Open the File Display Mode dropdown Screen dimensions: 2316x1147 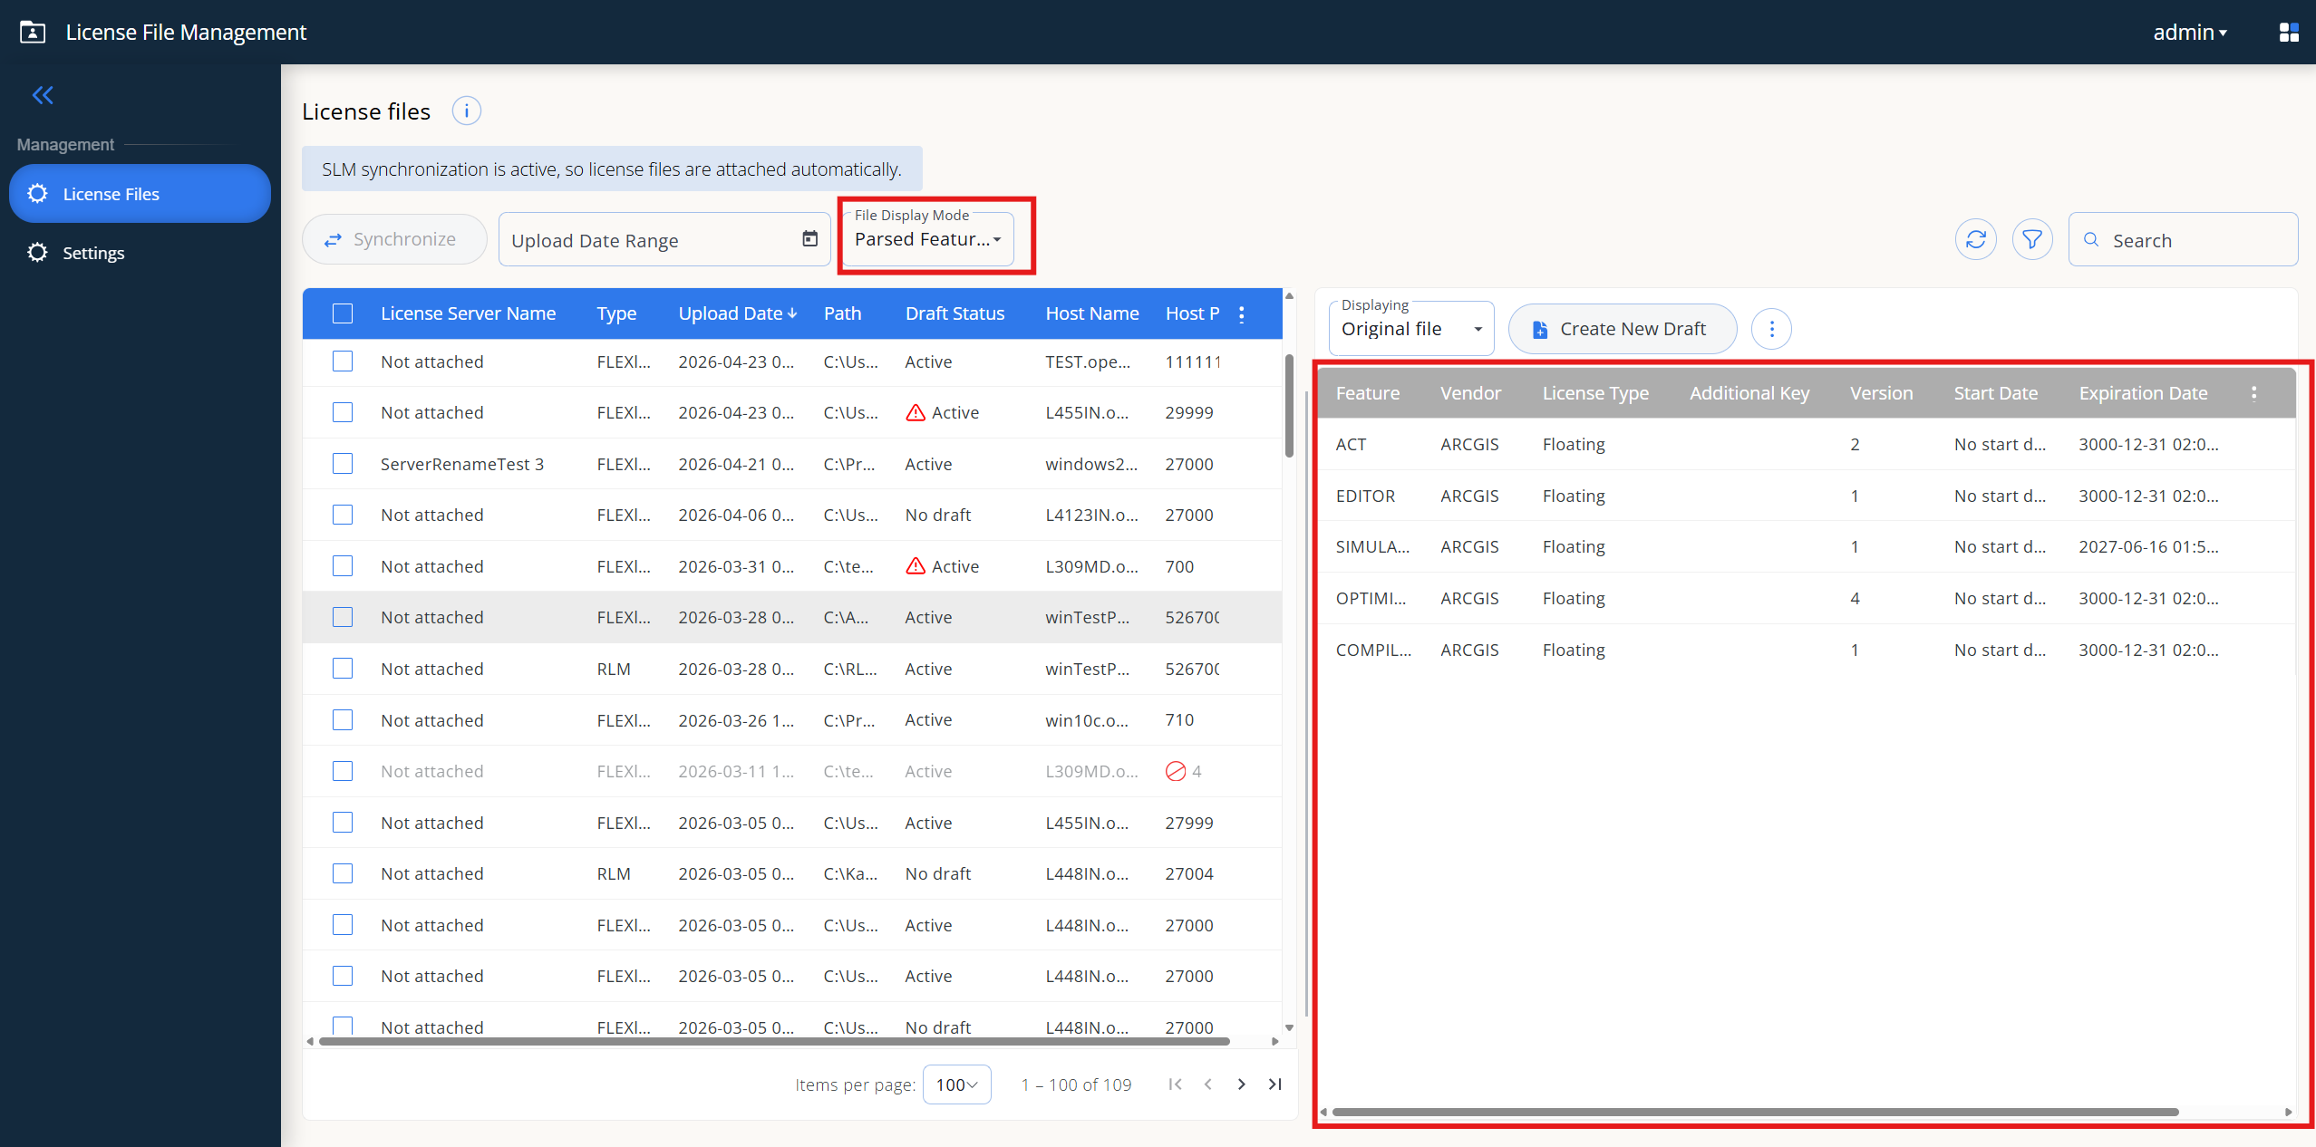(x=928, y=239)
